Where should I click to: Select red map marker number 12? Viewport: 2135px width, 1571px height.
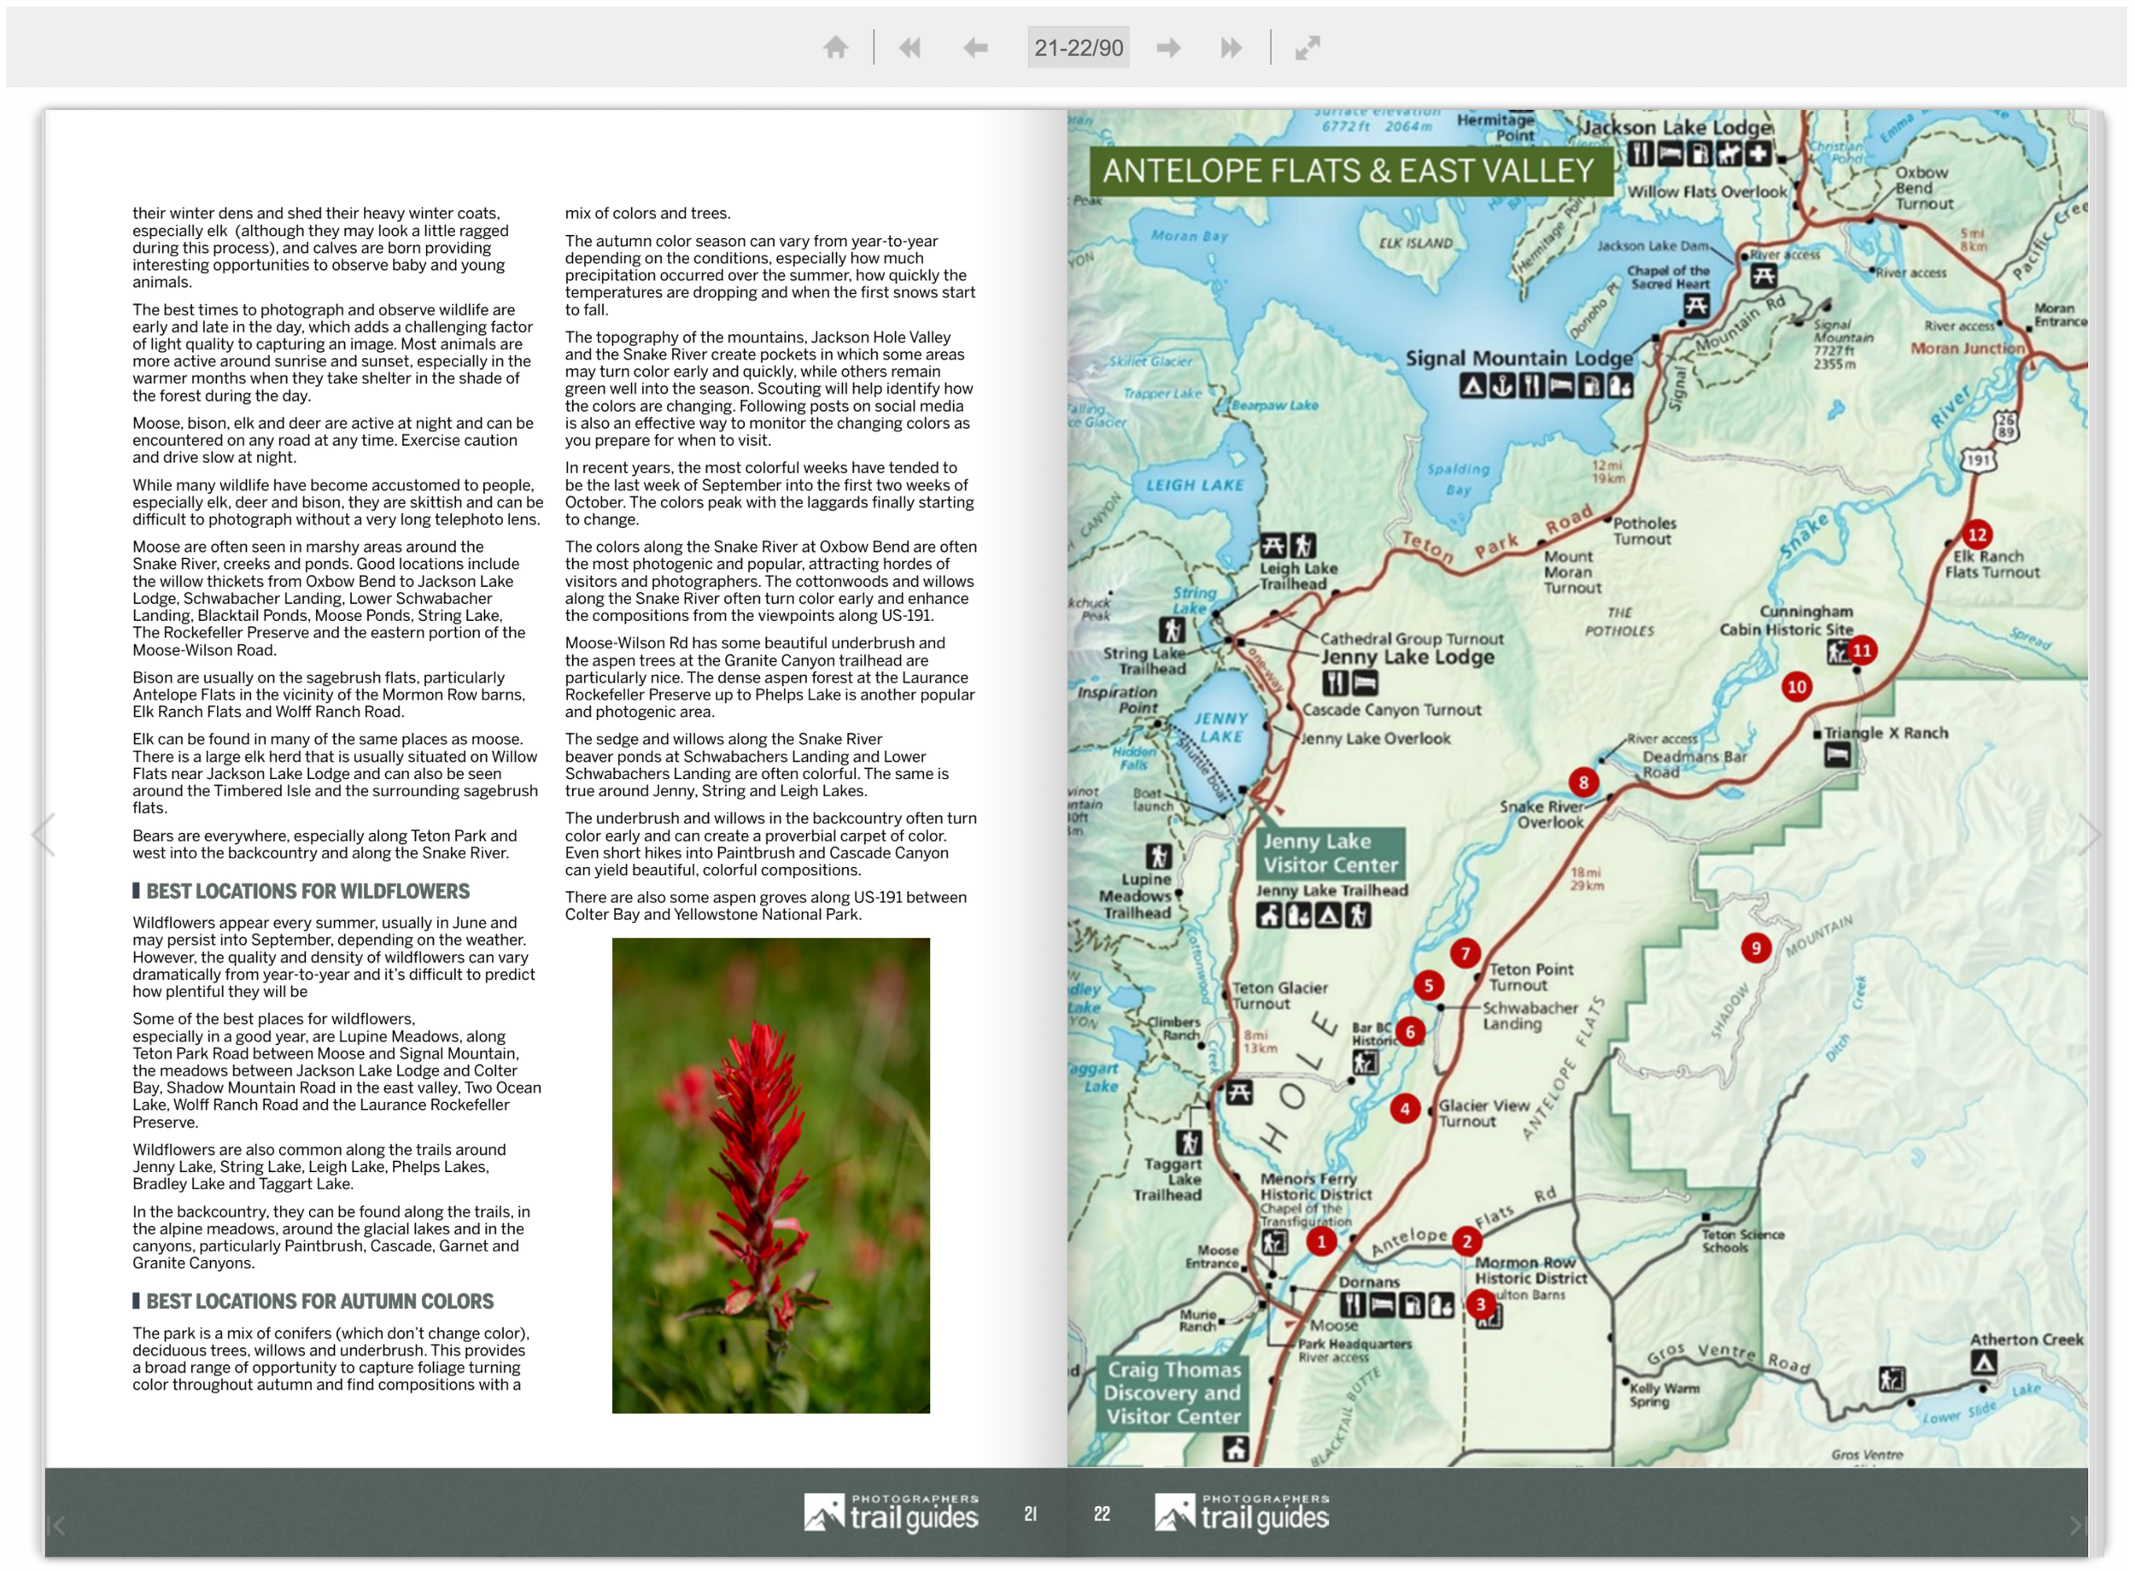[1977, 535]
